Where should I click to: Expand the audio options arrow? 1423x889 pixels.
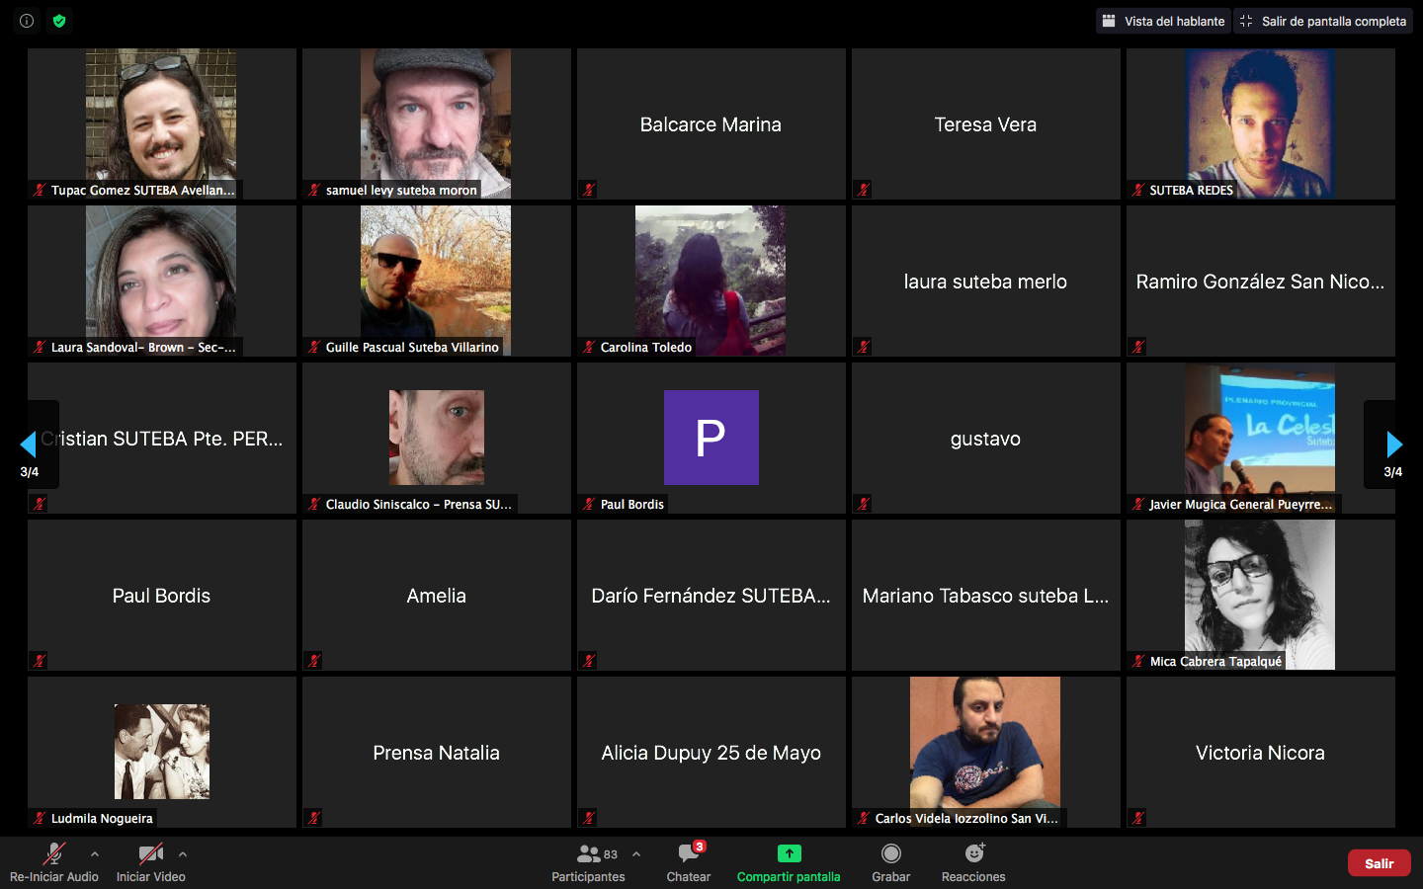tap(95, 854)
